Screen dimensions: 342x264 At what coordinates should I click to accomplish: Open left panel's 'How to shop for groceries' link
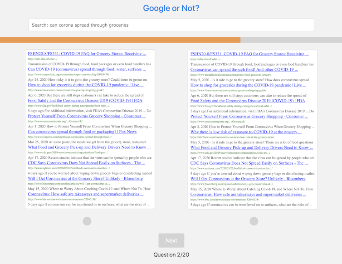pyautogui.click(x=86, y=85)
